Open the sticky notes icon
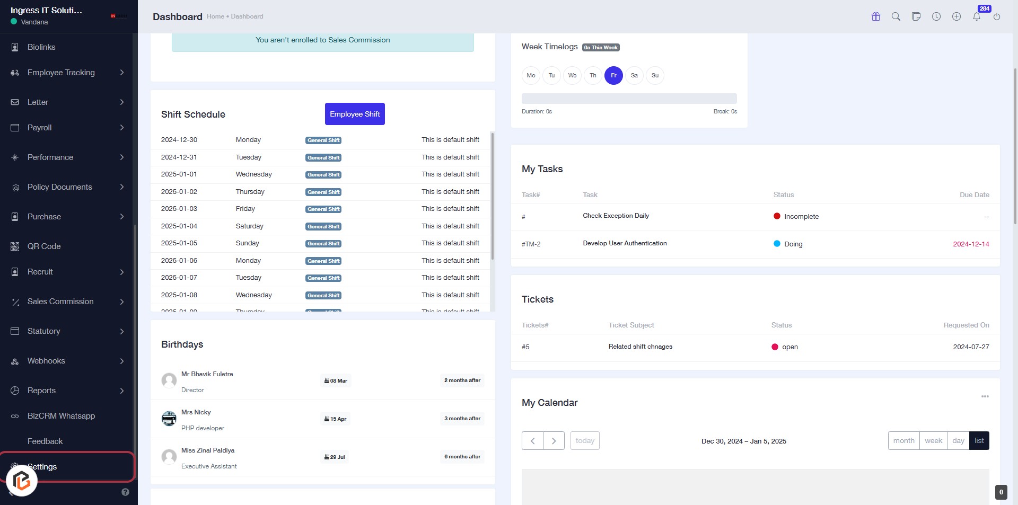 916,16
